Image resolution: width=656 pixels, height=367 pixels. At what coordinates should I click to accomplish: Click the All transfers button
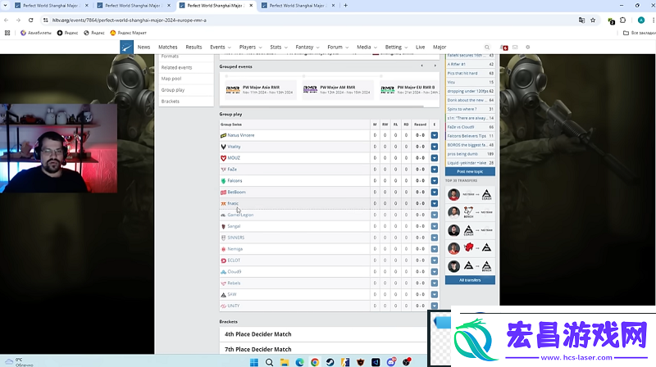click(x=470, y=280)
